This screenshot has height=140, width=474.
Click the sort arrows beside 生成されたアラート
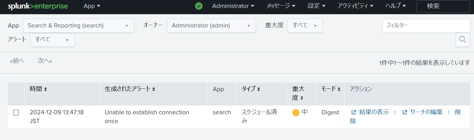154,89
